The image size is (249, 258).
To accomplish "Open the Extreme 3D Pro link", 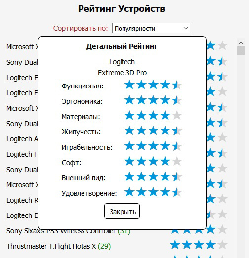I will [122, 73].
